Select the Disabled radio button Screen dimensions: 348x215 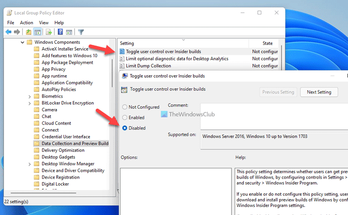pos(125,128)
